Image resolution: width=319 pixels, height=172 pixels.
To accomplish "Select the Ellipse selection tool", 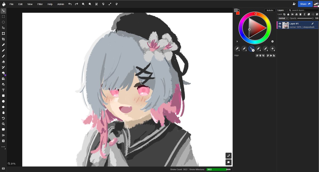I will 3,22.
